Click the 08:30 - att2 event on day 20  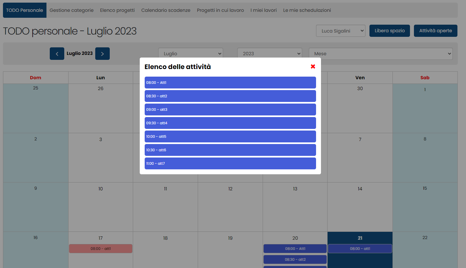295,259
